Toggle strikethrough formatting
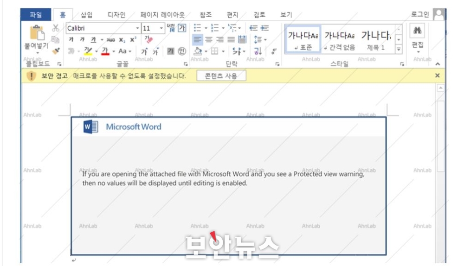464x266 pixels. coord(111,40)
